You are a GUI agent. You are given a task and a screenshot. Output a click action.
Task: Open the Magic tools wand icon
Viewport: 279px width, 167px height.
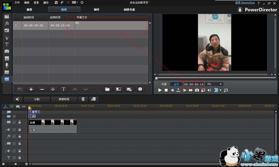(x=18, y=99)
